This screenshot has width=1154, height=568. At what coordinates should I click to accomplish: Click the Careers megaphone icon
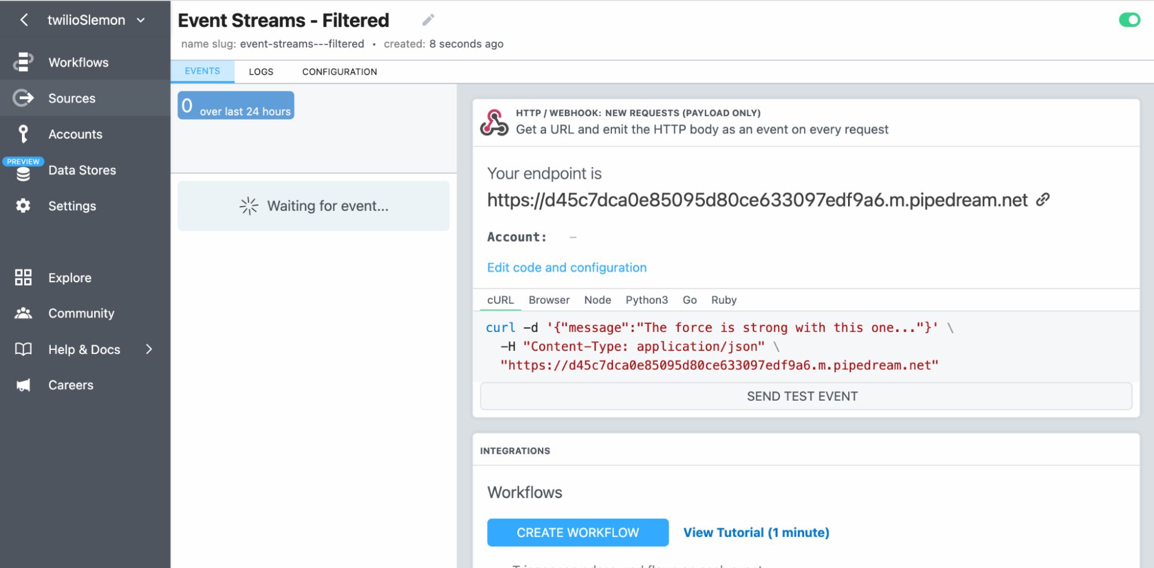tap(23, 385)
